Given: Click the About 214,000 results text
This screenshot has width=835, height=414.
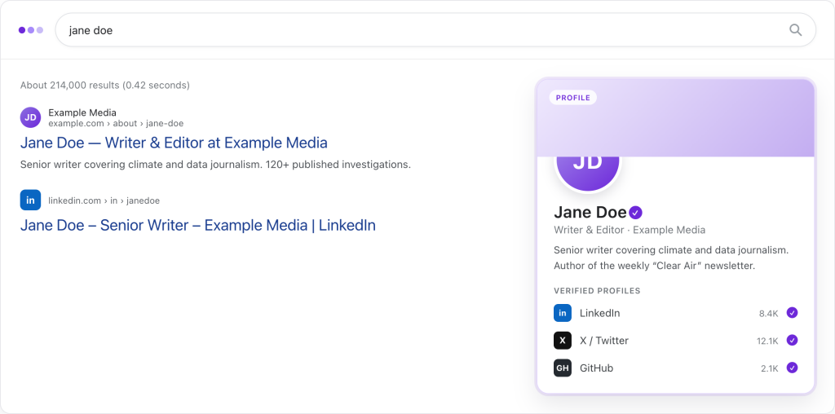Looking at the screenshot, I should 105,85.
